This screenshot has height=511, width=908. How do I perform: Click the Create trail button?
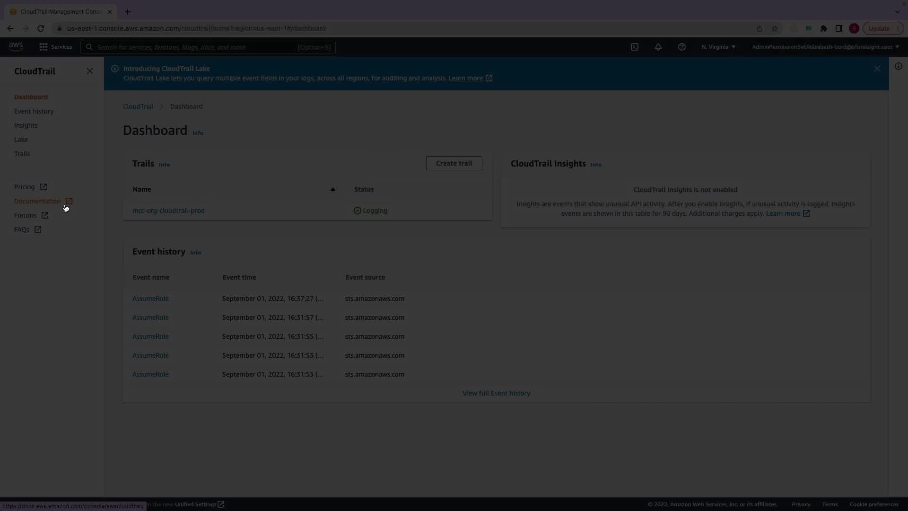click(x=454, y=163)
